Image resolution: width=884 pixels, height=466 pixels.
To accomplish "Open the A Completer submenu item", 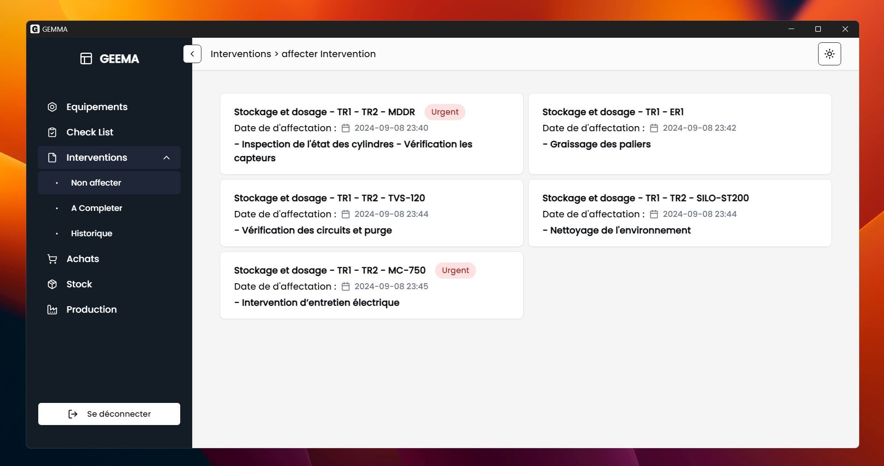I will click(96, 208).
